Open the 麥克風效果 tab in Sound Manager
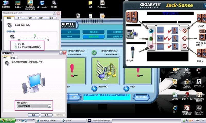Viewport: 206px width, 123px height. [115, 37]
